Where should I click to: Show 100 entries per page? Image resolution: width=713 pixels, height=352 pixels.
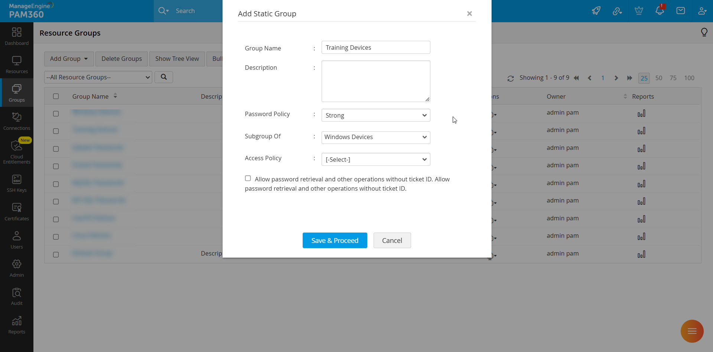(689, 78)
